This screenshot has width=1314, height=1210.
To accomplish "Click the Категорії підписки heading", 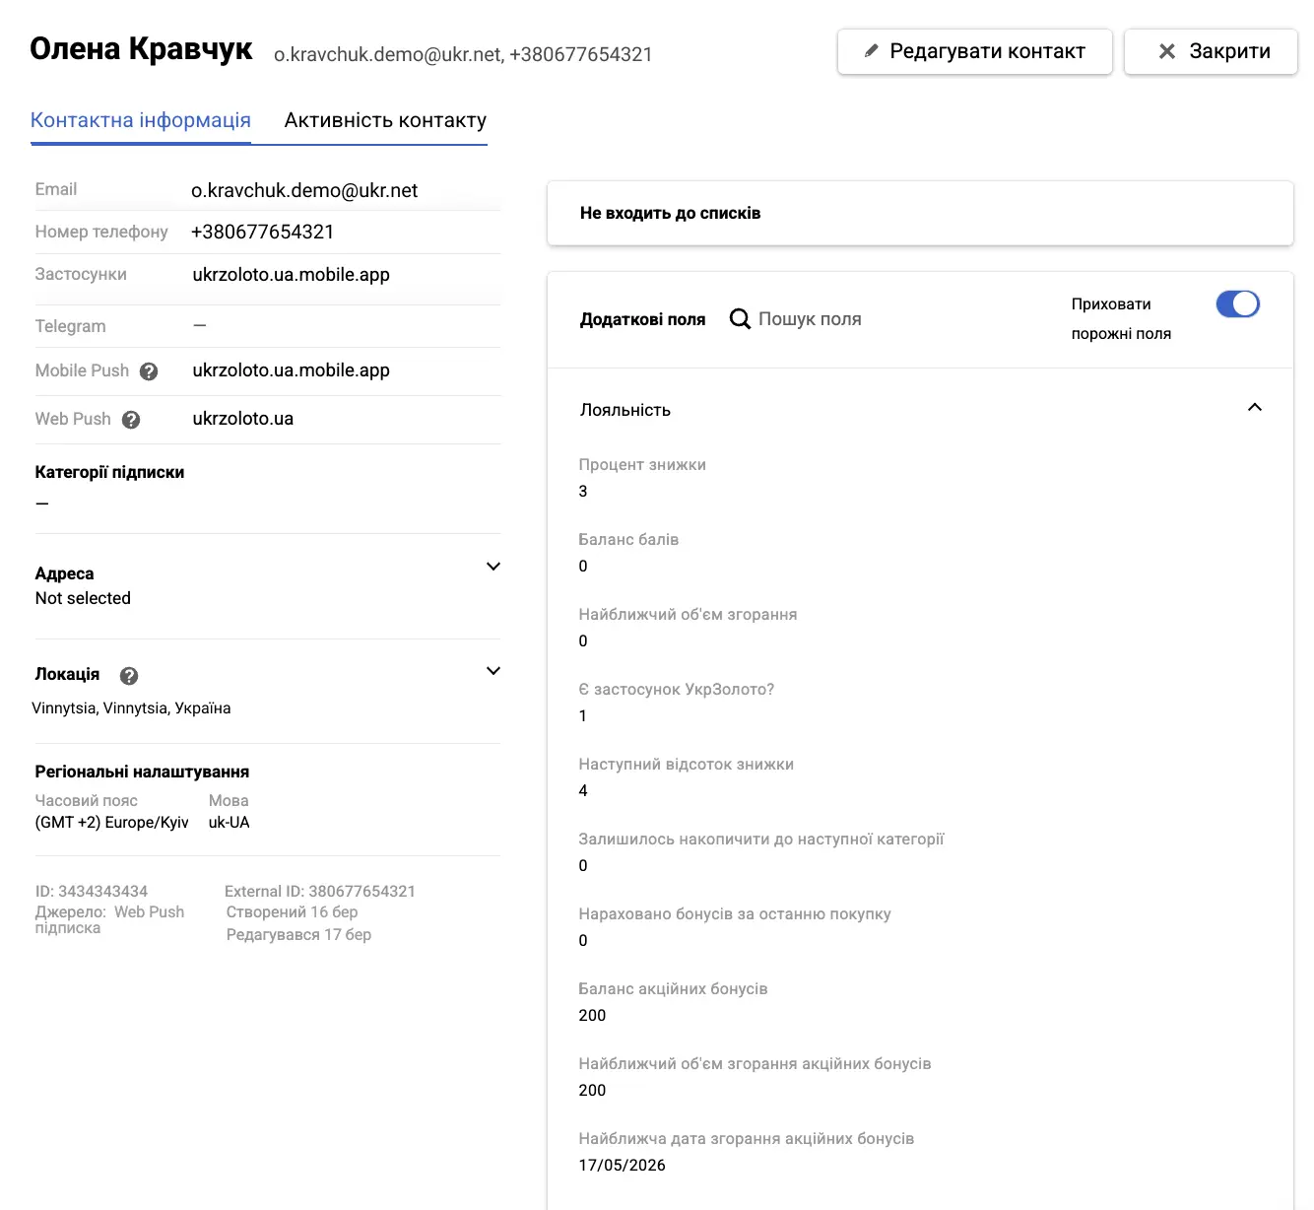I will point(109,472).
